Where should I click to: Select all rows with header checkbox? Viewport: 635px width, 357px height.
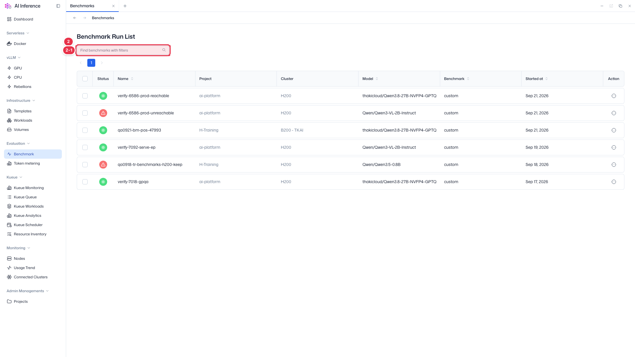tap(85, 79)
